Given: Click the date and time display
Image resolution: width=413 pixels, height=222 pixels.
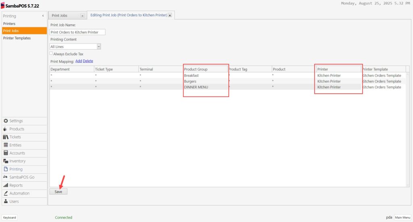Looking at the screenshot, I should [375, 3].
